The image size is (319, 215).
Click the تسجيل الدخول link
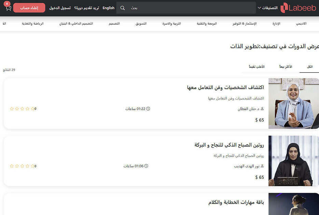tap(60, 8)
